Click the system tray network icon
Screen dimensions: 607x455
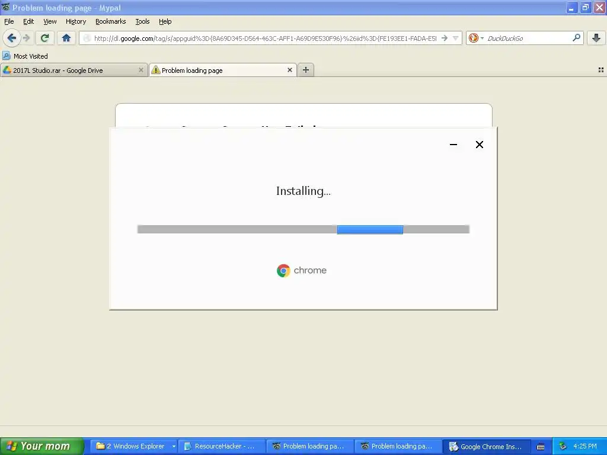[x=563, y=446]
